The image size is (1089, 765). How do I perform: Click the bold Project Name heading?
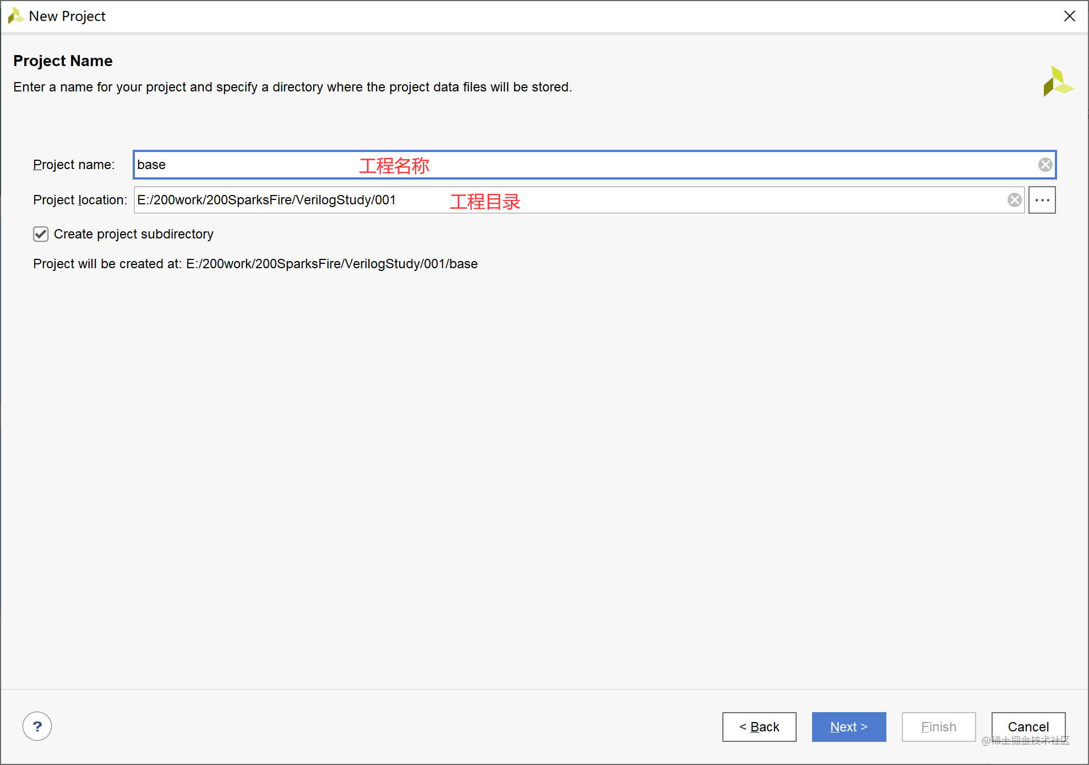[x=63, y=61]
